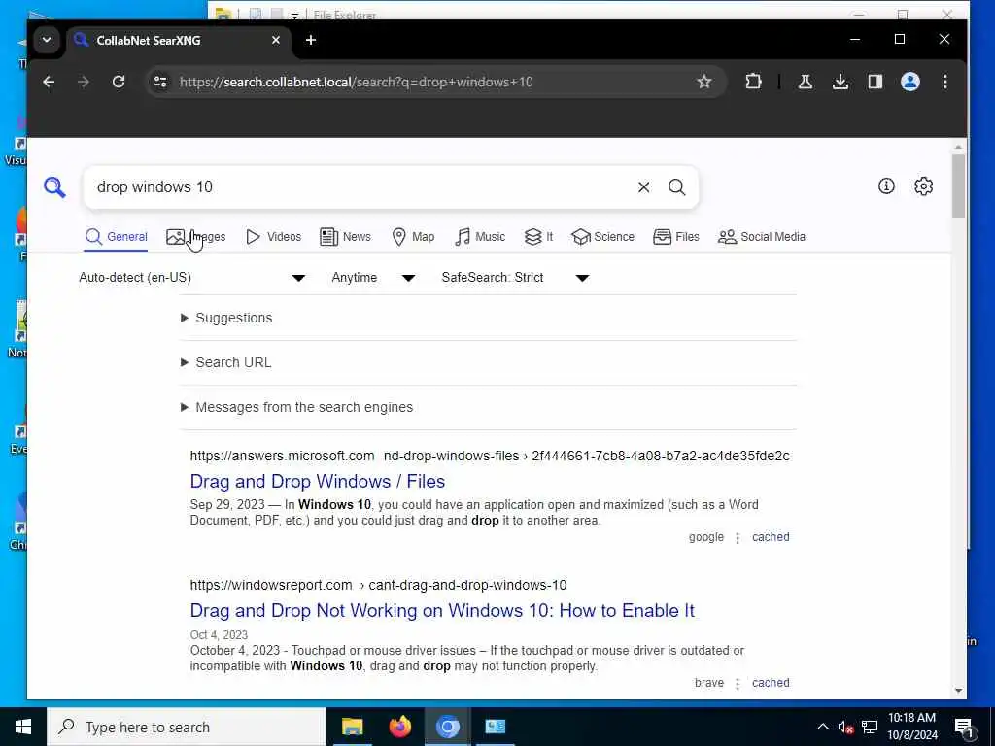Switch to the Videos category tab

(273, 237)
